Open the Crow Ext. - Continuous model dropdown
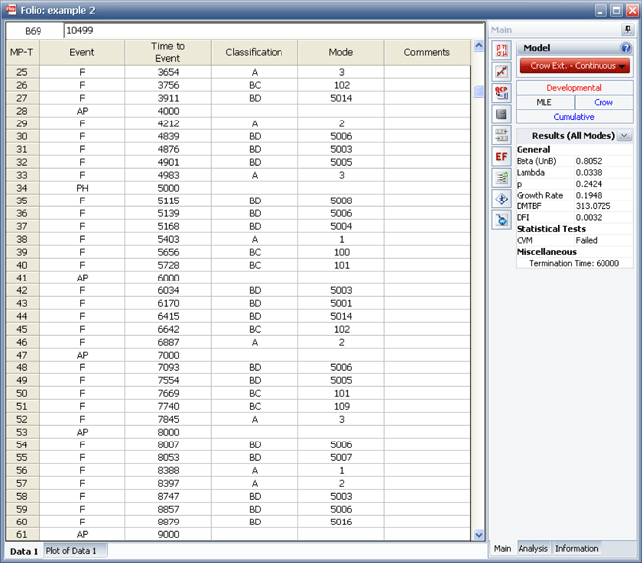The height and width of the screenshot is (563, 642). pos(575,66)
